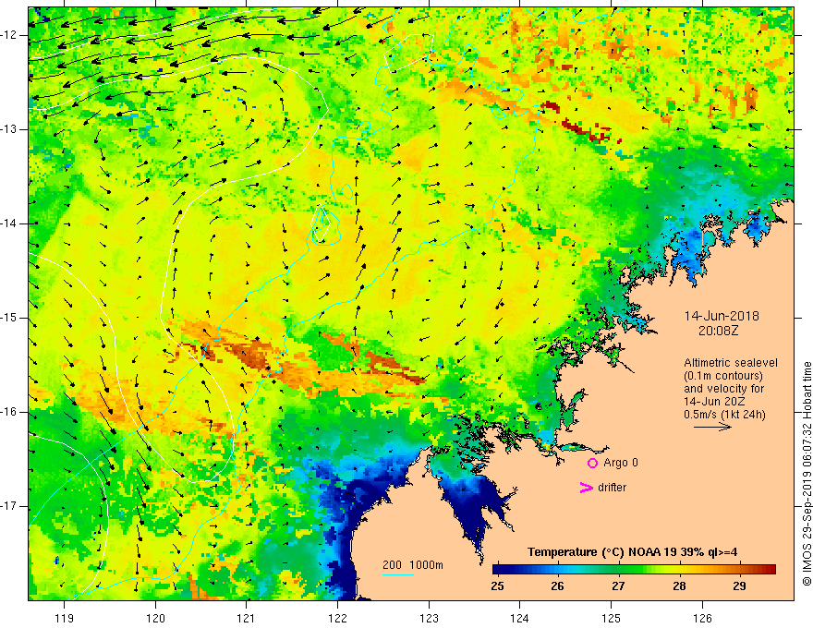Click the latitude axis label -16

(9, 412)
